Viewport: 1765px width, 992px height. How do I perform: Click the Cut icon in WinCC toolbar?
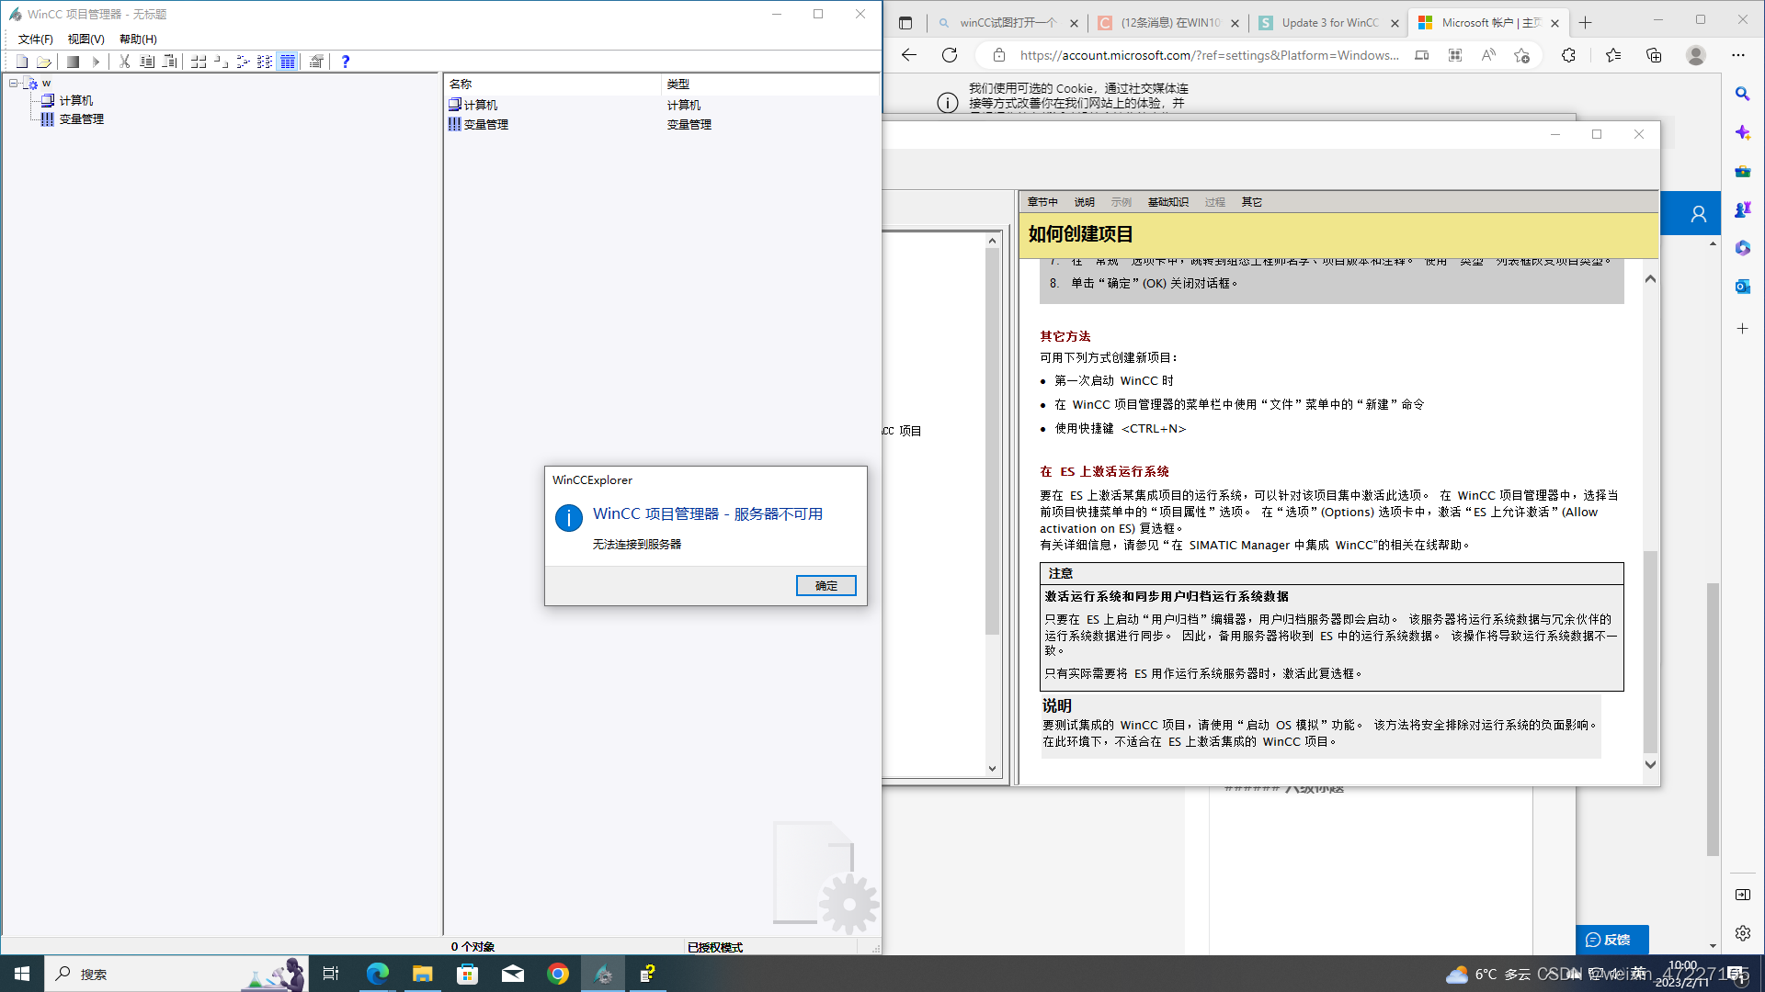(x=124, y=62)
